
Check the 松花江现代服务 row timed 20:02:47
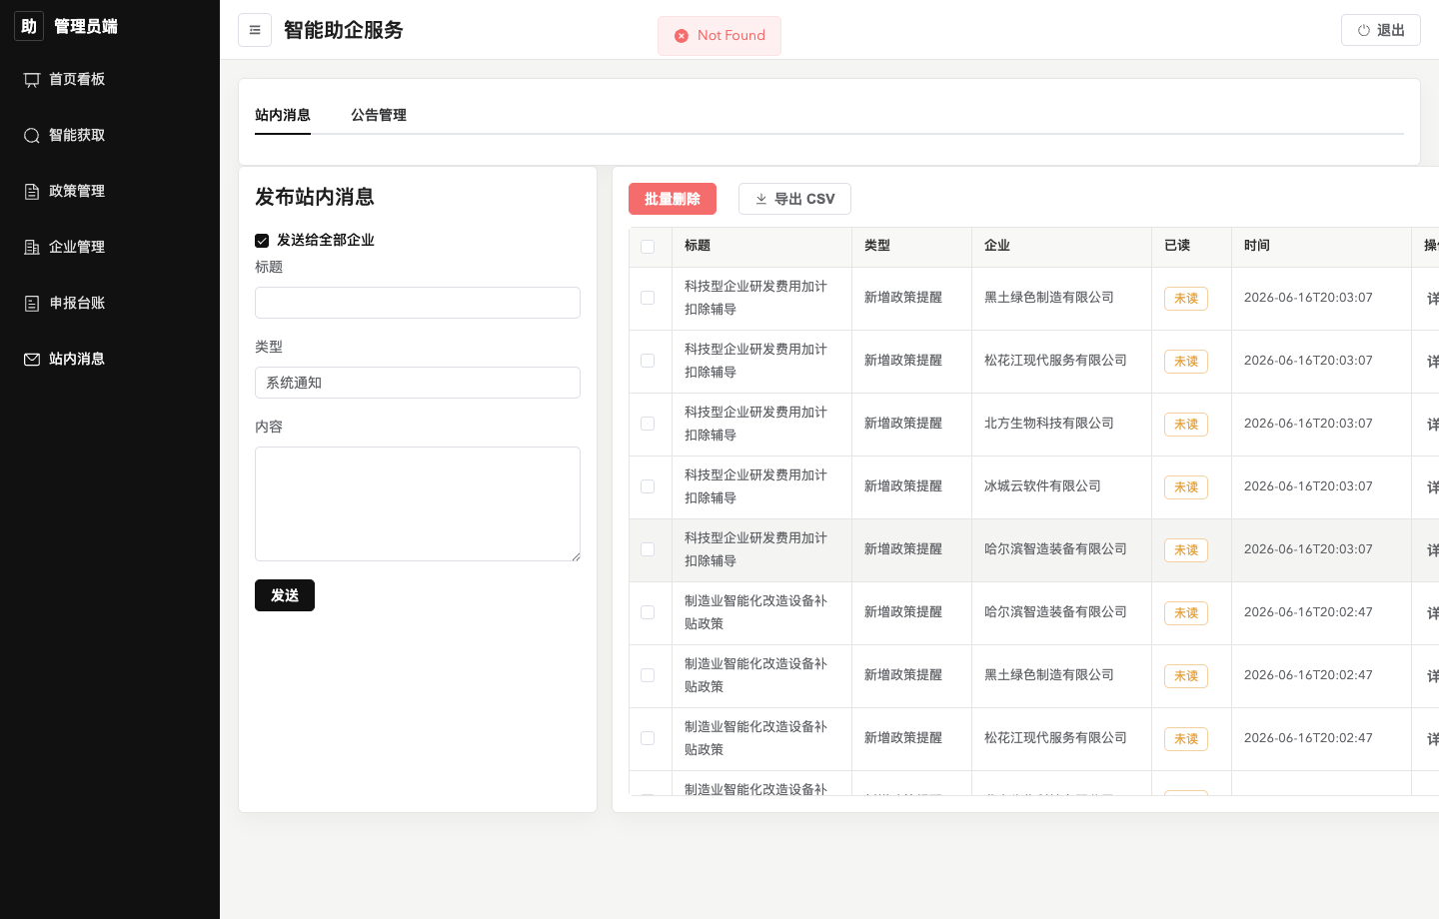[x=648, y=738]
